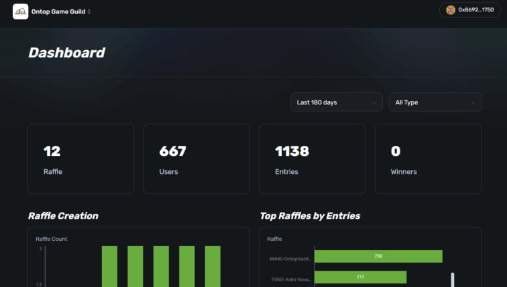Click the 75903-Astra Nova raffle label
The image size is (507, 287).
pos(291,279)
